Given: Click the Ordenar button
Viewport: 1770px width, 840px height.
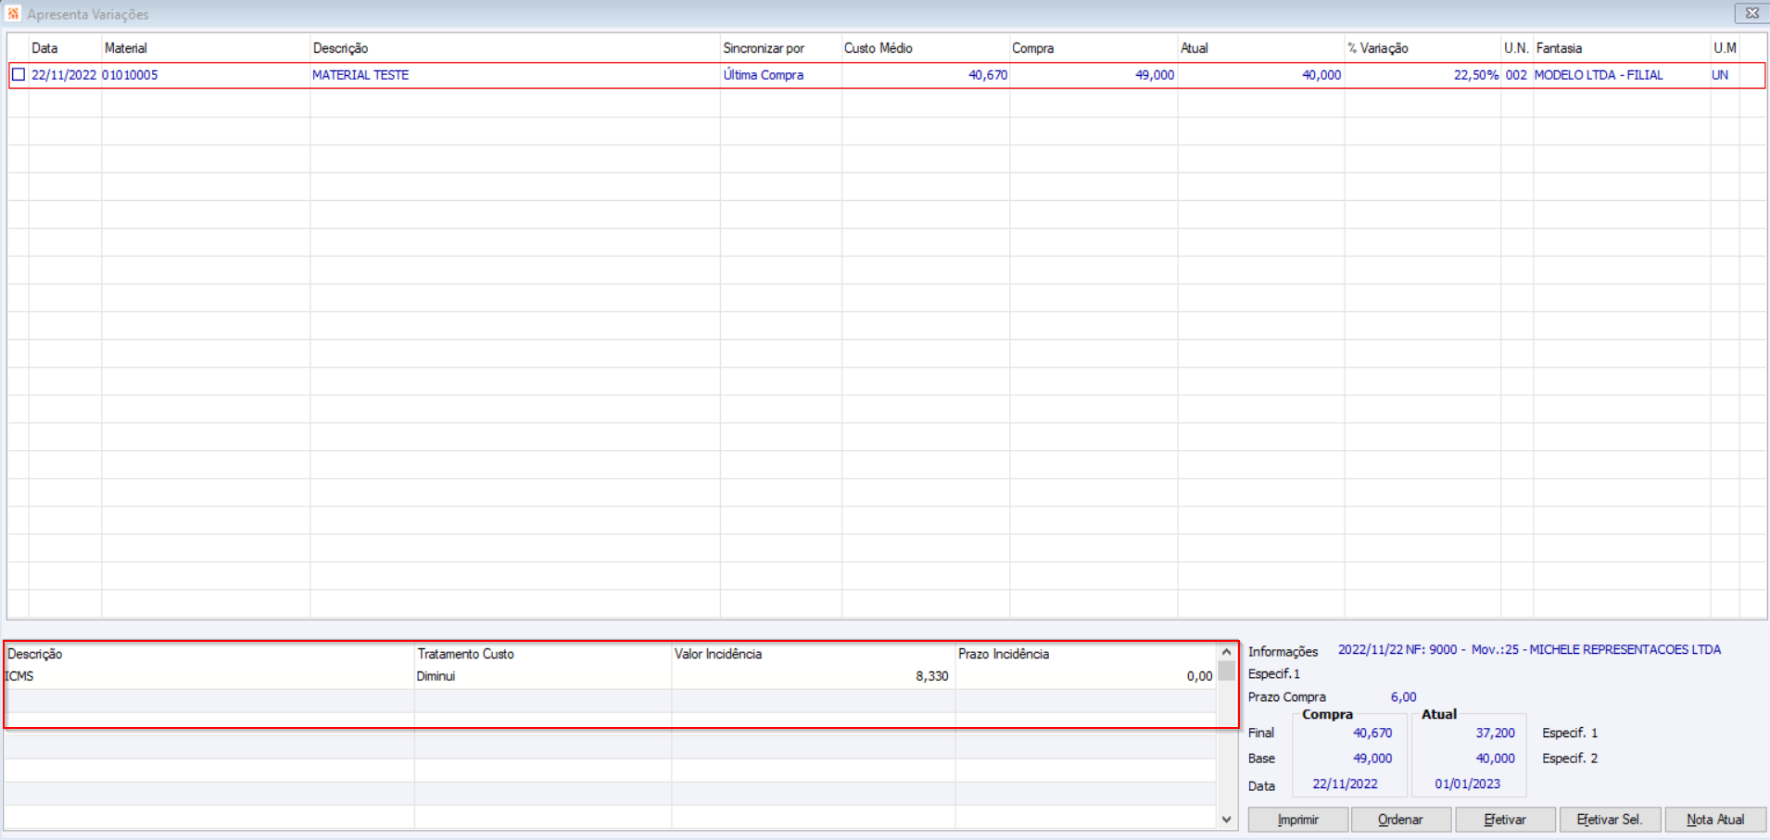Looking at the screenshot, I should coord(1400,820).
